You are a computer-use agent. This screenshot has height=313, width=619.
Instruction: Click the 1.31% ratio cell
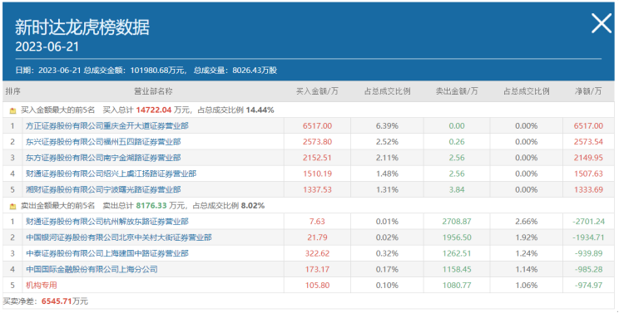pyautogui.click(x=387, y=190)
